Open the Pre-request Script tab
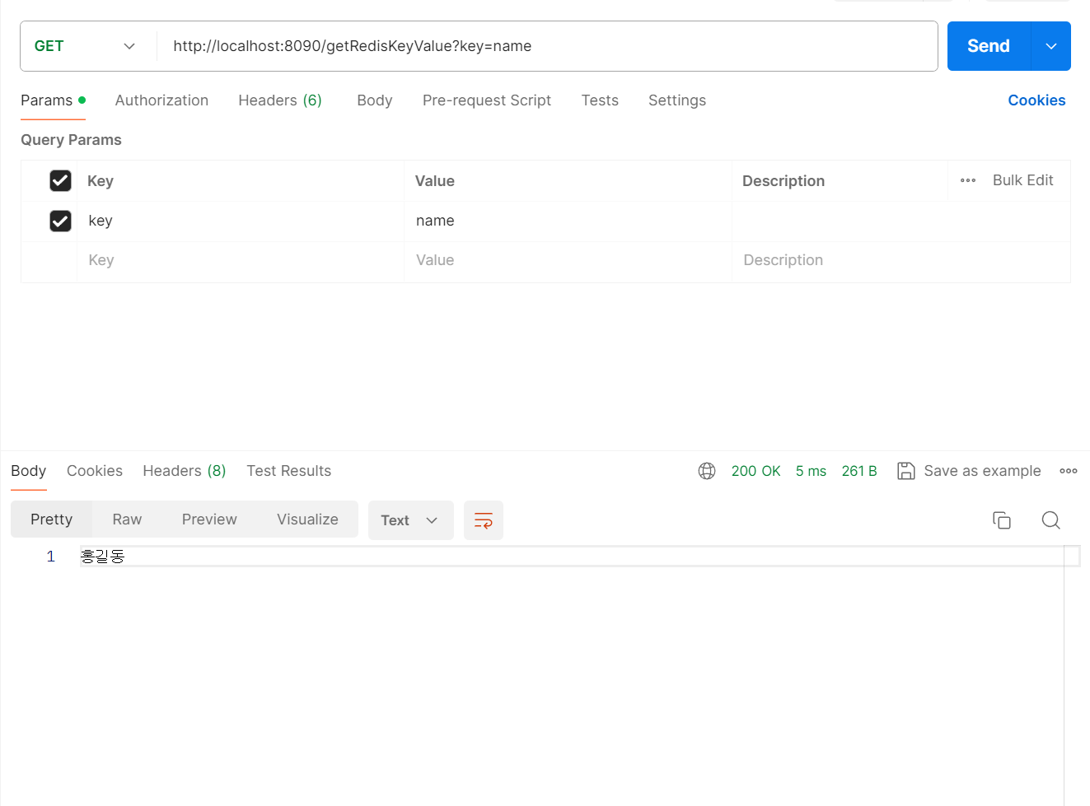Screen dimensions: 1090x806 pyautogui.click(x=487, y=100)
